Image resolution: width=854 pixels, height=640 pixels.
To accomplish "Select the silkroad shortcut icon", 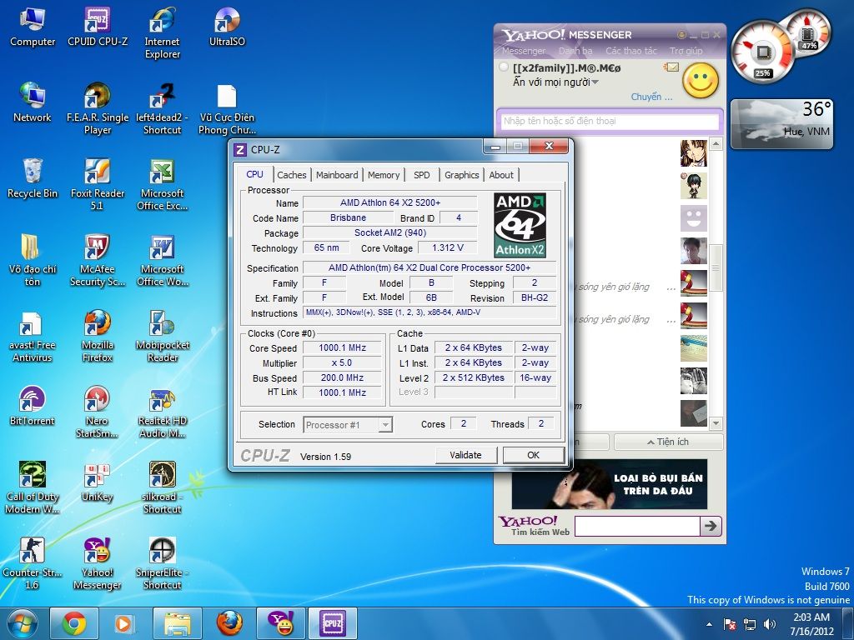I will click(x=163, y=487).
